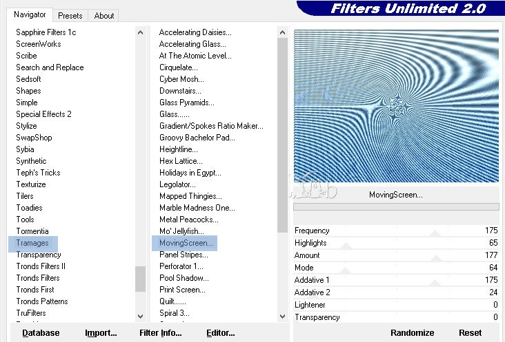Screen dimensions: 505x342
Task: Select SwapShop category
Action: 34,138
